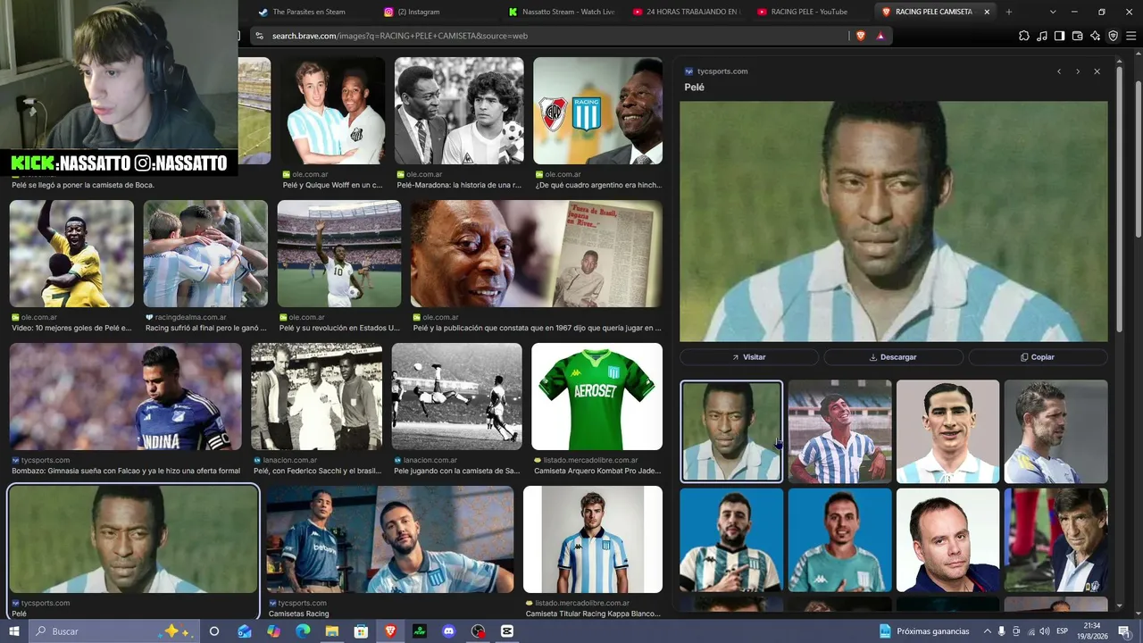Open Discord from the taskbar
This screenshot has width=1143, height=643.
click(x=448, y=631)
